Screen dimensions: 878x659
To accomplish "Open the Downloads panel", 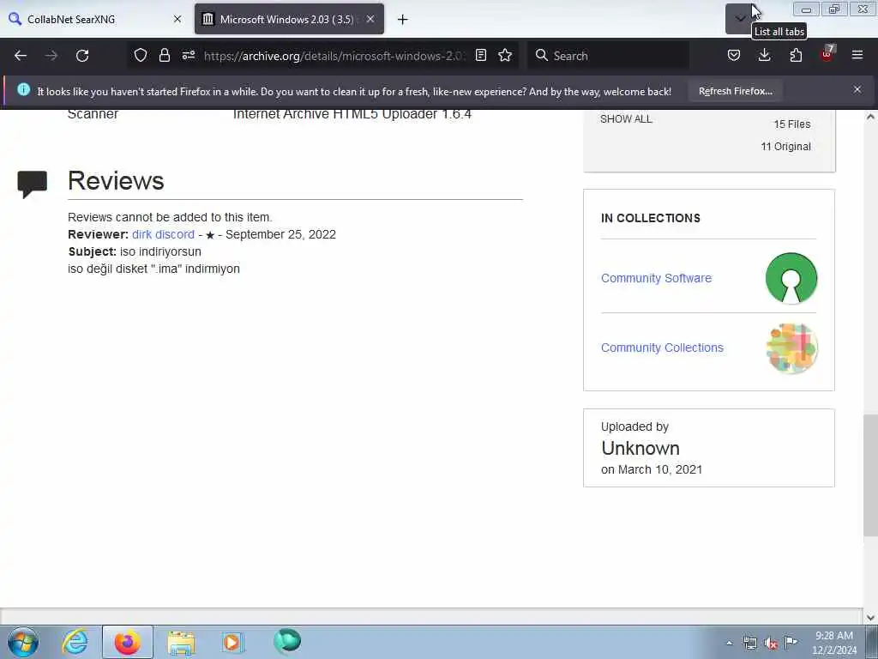I will pyautogui.click(x=764, y=56).
